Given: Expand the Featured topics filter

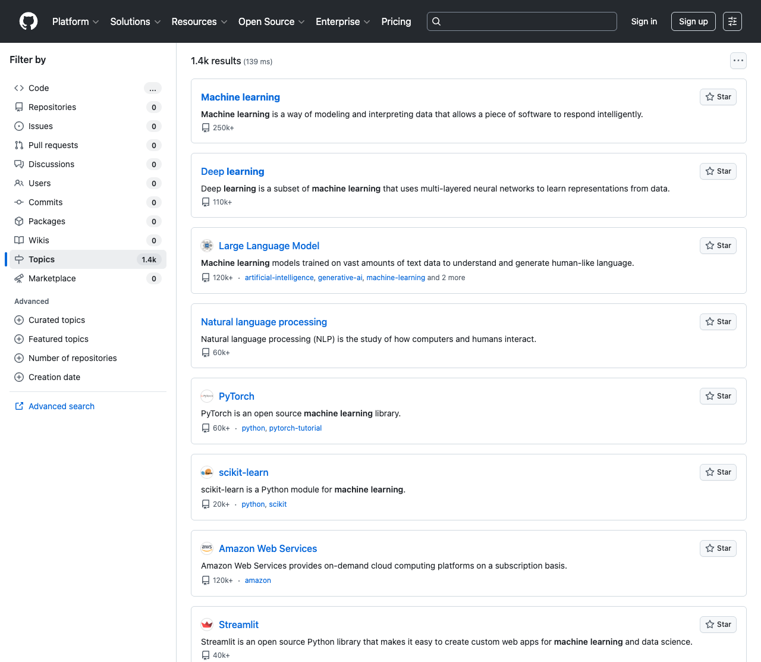Looking at the screenshot, I should click(88, 339).
